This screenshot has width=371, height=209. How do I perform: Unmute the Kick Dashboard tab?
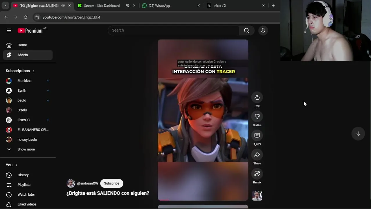coord(127,6)
